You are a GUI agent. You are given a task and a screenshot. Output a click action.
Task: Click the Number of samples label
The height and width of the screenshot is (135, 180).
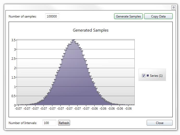click(x=22, y=16)
